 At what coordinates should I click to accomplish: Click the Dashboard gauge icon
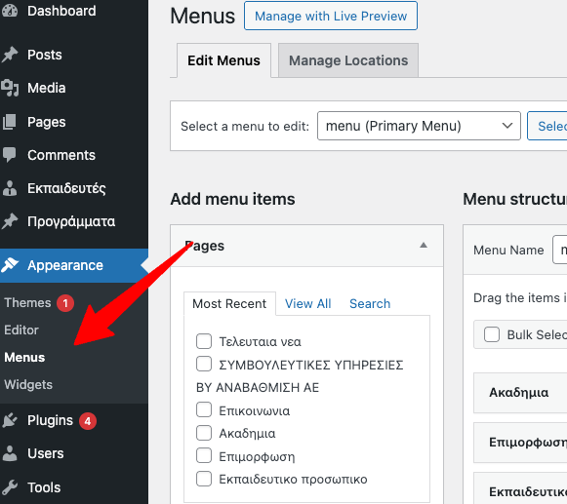pyautogui.click(x=10, y=11)
